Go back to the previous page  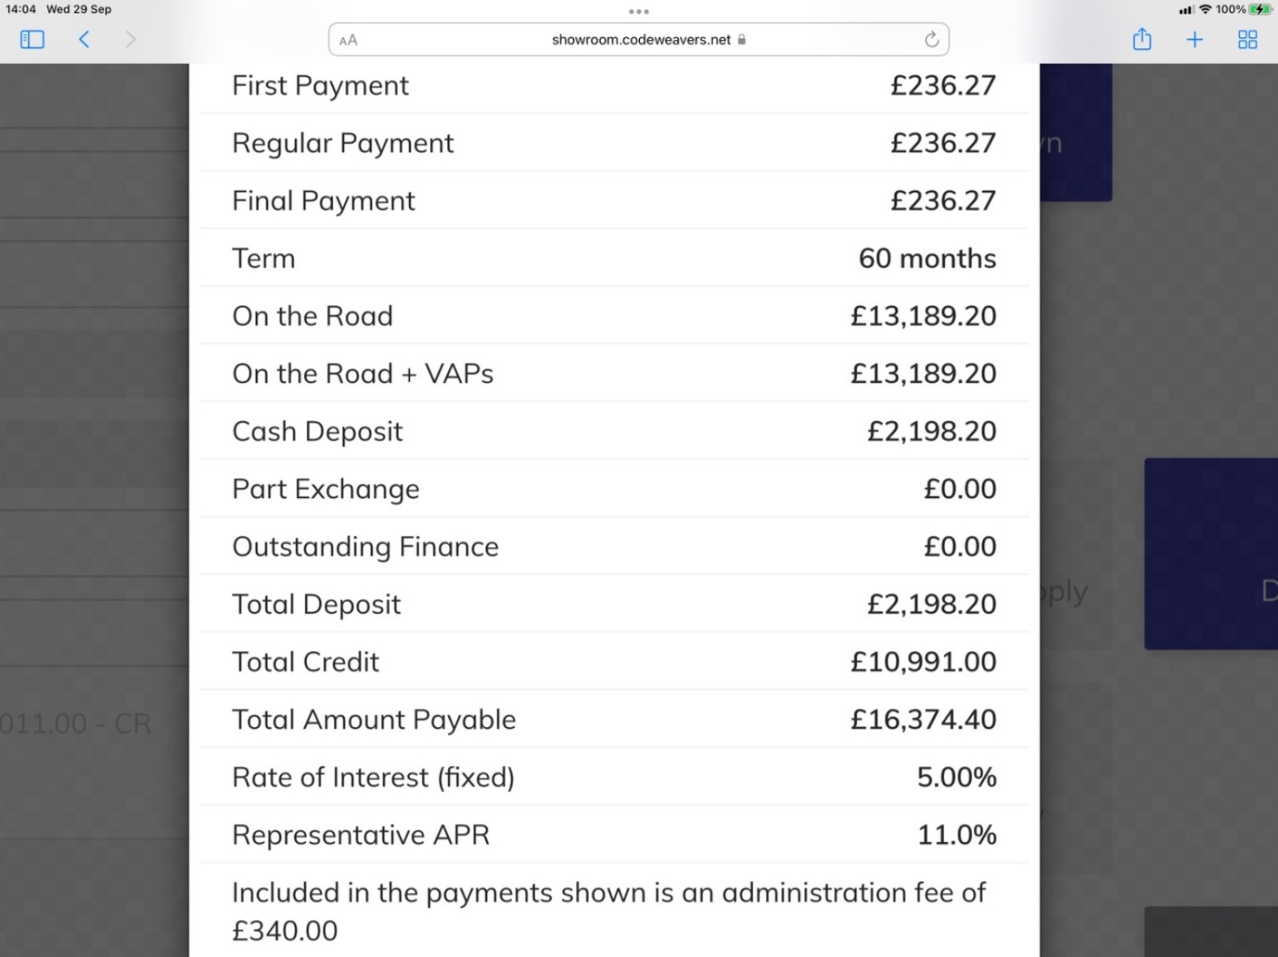tap(84, 39)
